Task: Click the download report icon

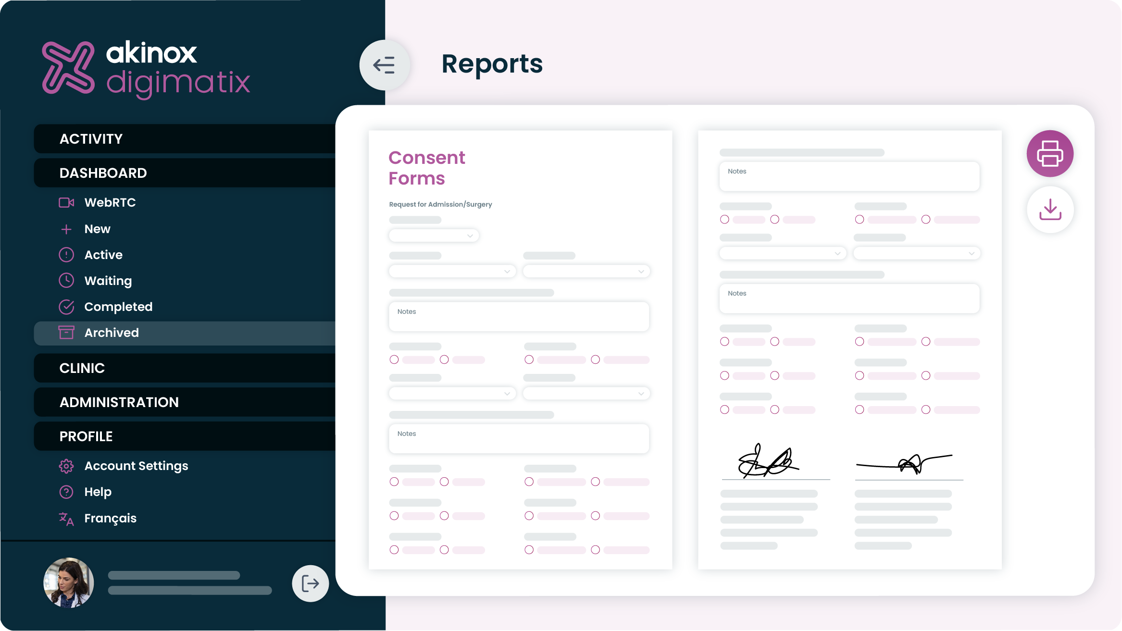Action: [x=1050, y=208]
